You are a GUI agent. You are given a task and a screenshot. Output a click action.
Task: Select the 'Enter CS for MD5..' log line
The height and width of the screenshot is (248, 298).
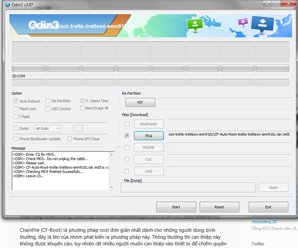34,154
